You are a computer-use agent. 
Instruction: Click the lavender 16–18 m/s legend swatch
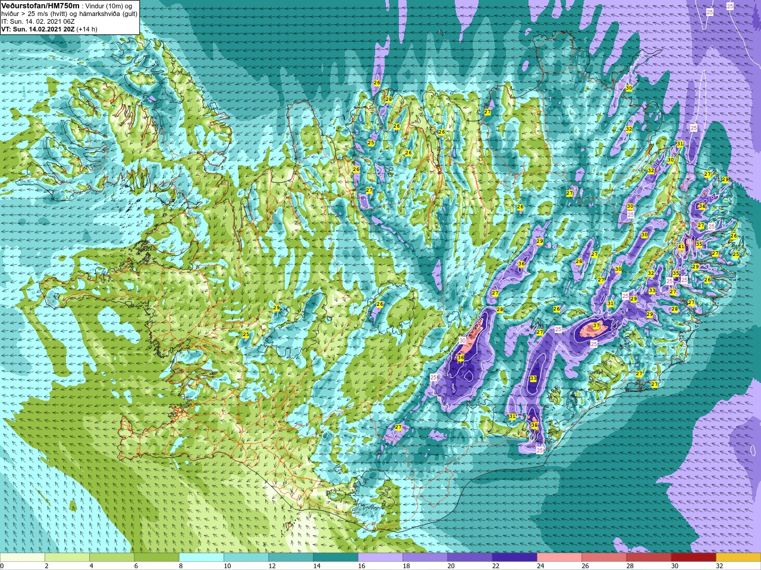[x=380, y=558]
